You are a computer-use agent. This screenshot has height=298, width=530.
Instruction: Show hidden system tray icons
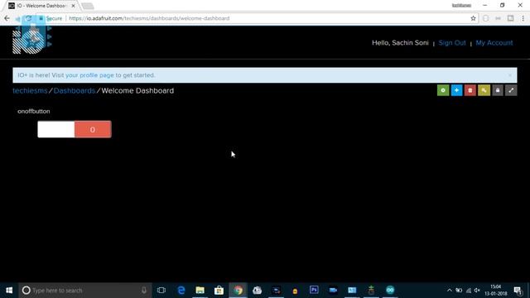(x=449, y=291)
